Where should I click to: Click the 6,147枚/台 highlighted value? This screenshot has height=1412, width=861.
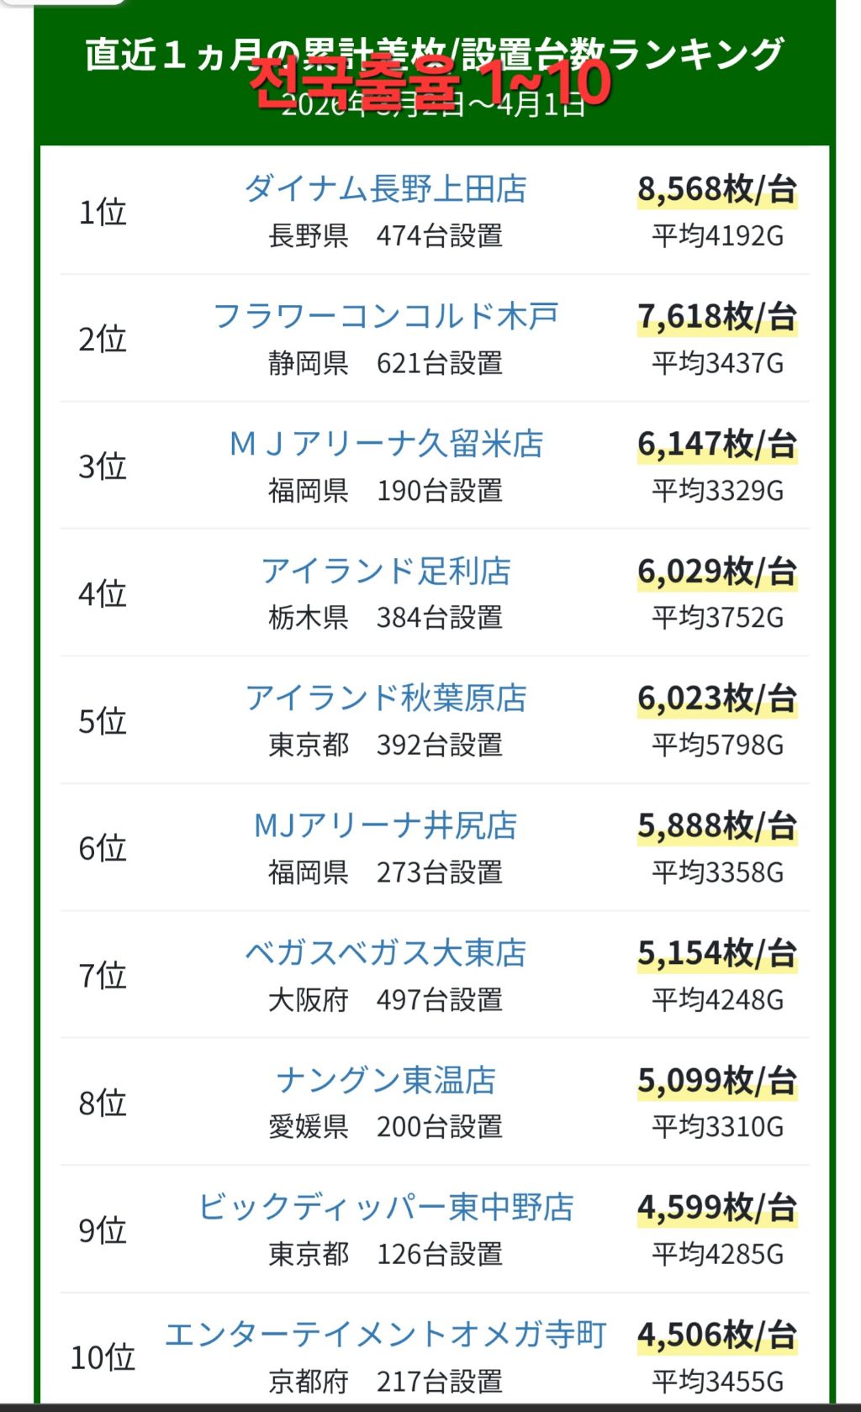pyautogui.click(x=717, y=445)
